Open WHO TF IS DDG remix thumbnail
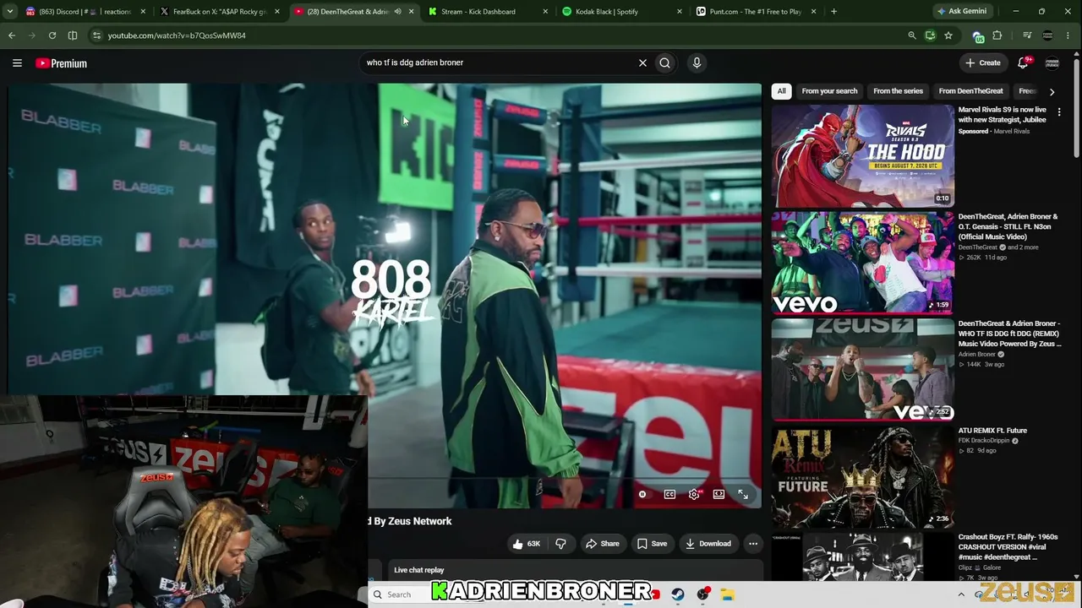The height and width of the screenshot is (608, 1082). pos(862,370)
